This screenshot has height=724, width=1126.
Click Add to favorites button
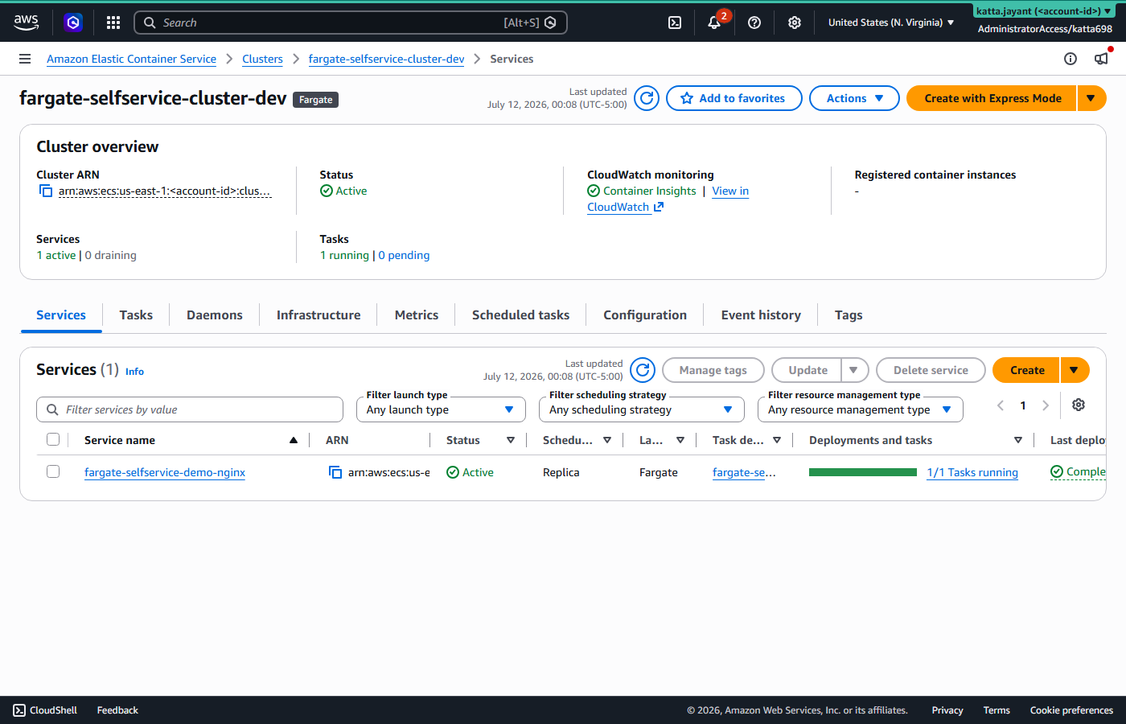[734, 98]
